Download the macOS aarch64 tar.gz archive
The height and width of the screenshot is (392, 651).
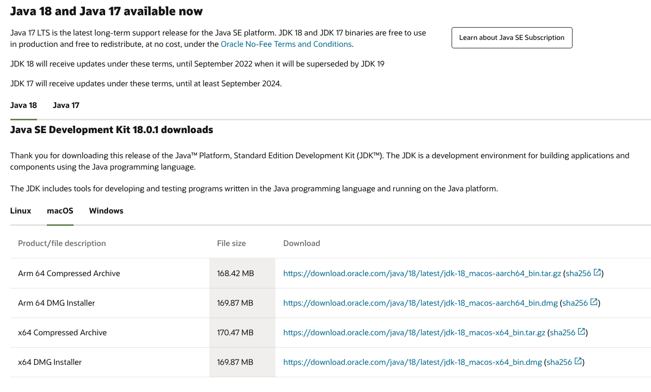pos(422,274)
